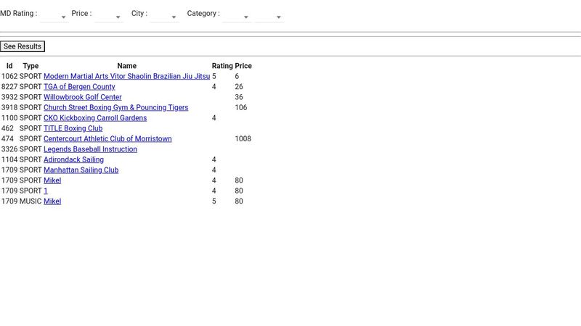
Task: Open the Mikel link in SPORT row
Action: (52, 180)
